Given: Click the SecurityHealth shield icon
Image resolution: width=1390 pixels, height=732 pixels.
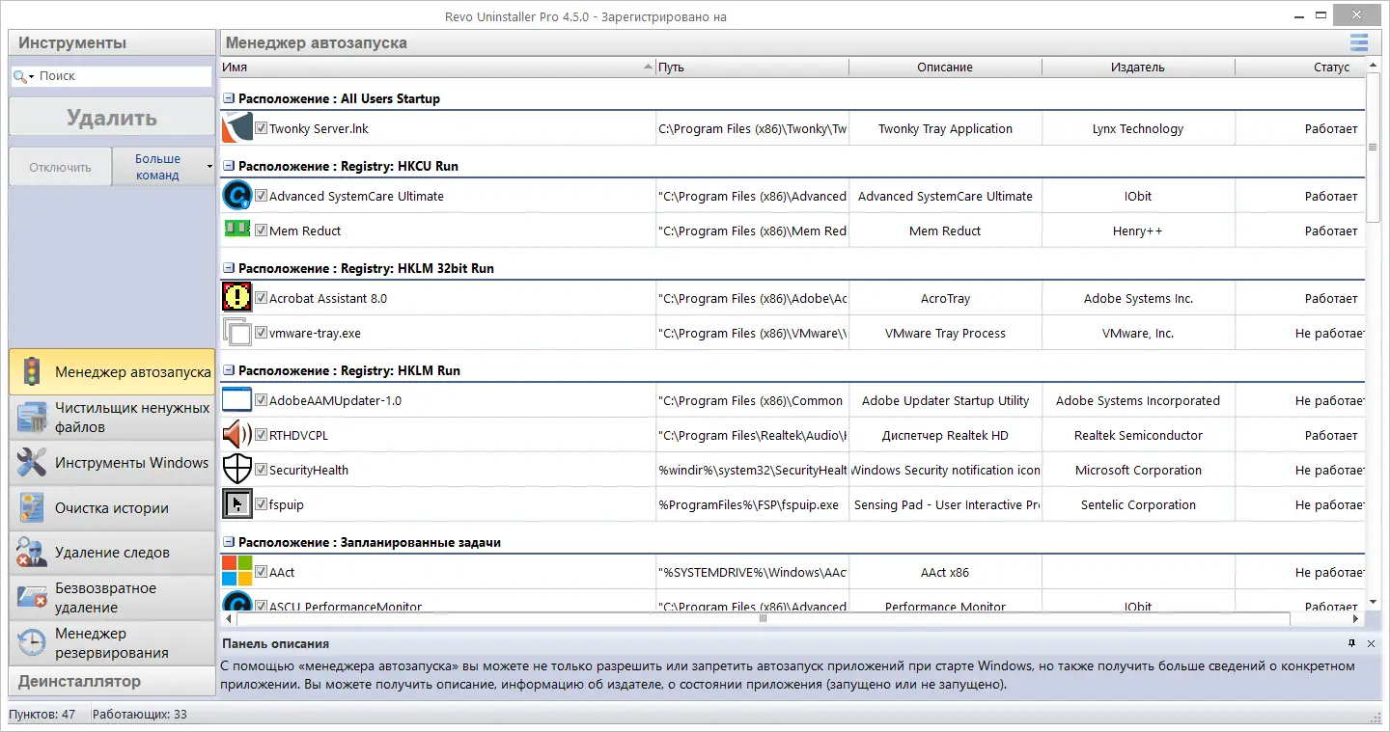Looking at the screenshot, I should 236,470.
